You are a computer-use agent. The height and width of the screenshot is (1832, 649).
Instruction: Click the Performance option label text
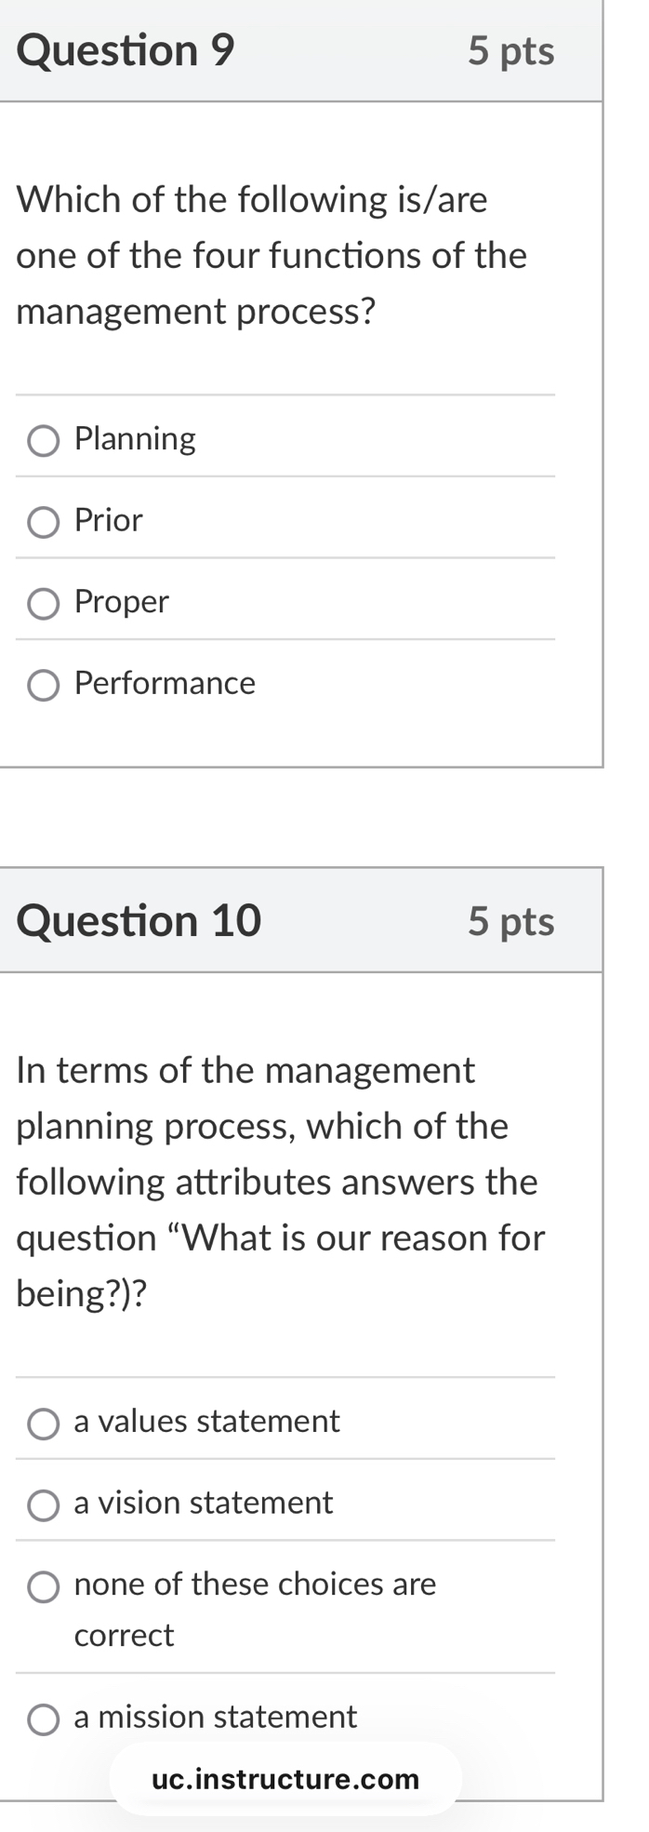165,684
